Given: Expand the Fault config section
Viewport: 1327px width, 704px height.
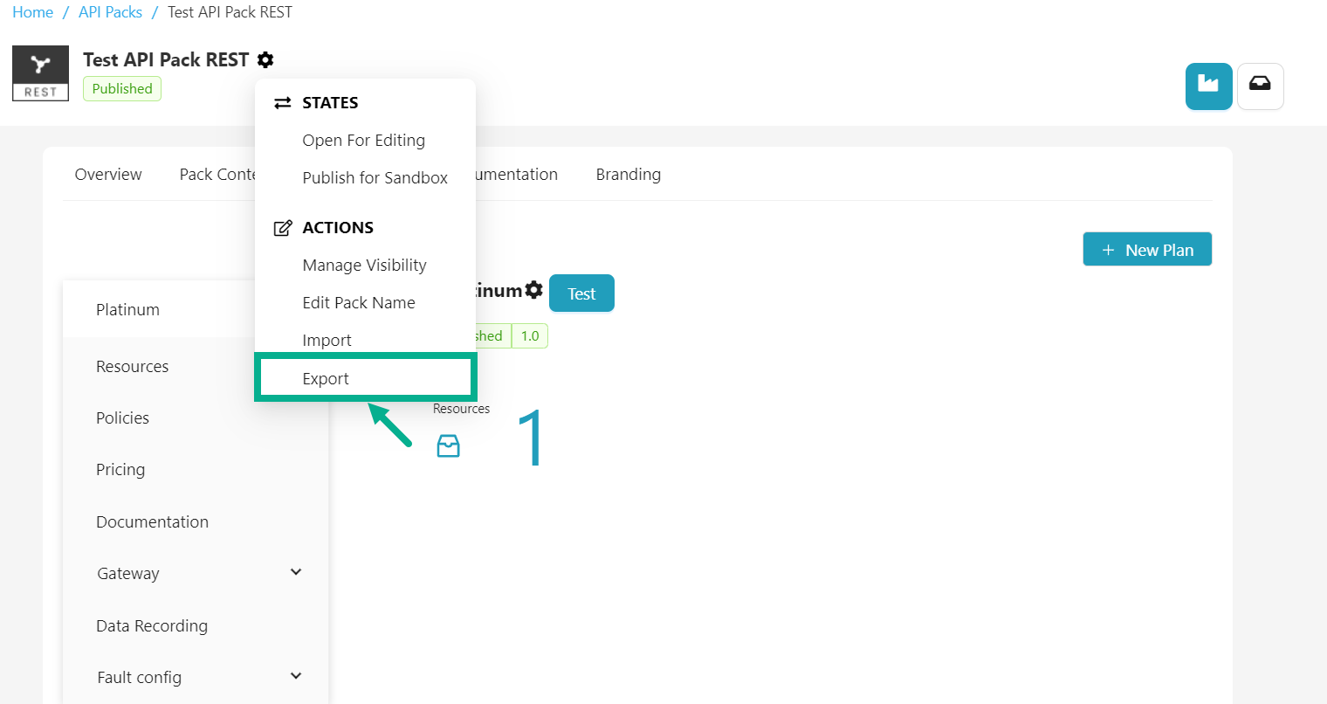Looking at the screenshot, I should coord(295,677).
